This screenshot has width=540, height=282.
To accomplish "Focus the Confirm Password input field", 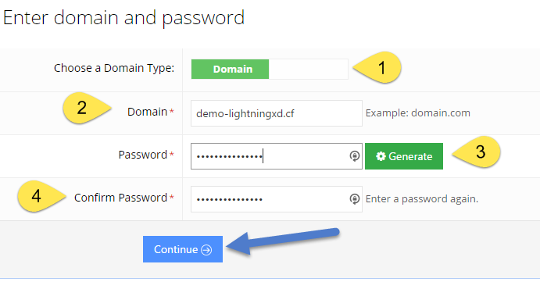I will (x=276, y=199).
